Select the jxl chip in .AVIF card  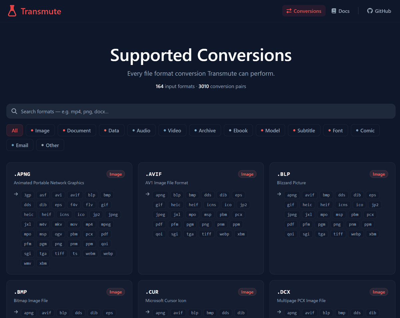click(x=177, y=215)
